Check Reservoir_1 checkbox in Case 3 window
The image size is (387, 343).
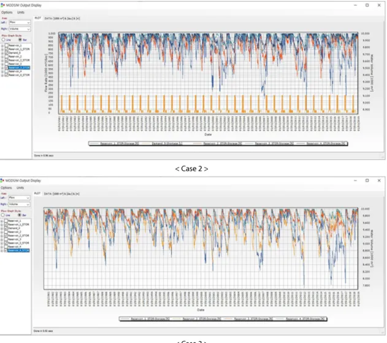tap(6, 221)
